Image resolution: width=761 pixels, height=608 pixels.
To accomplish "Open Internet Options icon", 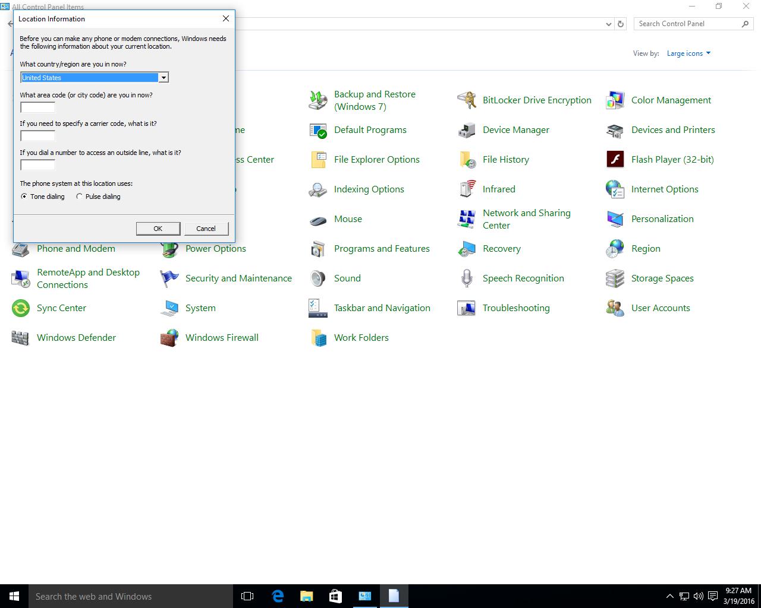I will tap(615, 189).
